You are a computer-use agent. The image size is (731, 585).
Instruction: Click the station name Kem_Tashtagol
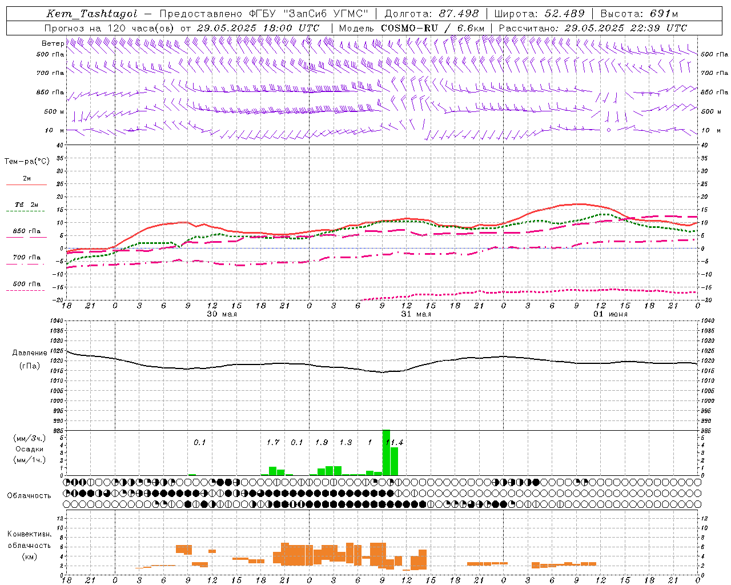coord(92,14)
